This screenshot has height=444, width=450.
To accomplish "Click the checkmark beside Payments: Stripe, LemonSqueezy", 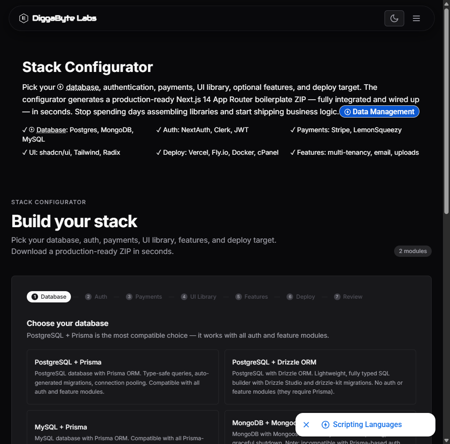I will pyautogui.click(x=293, y=130).
